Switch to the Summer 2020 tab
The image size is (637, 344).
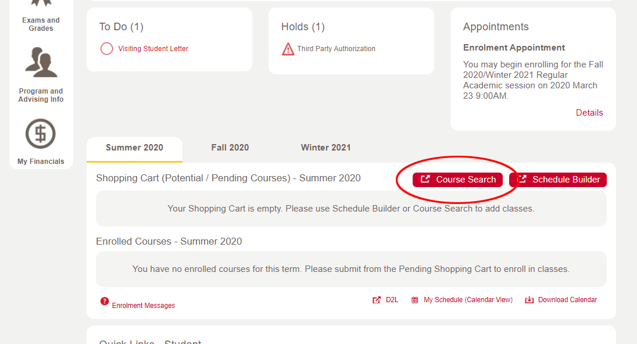[134, 148]
